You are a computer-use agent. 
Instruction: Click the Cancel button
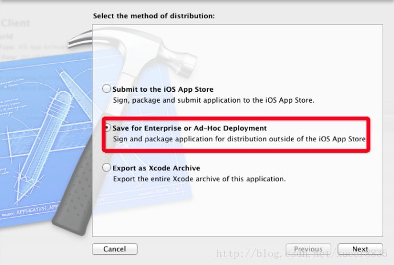[115, 249]
